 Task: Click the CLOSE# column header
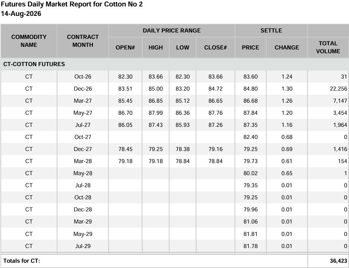pos(215,48)
